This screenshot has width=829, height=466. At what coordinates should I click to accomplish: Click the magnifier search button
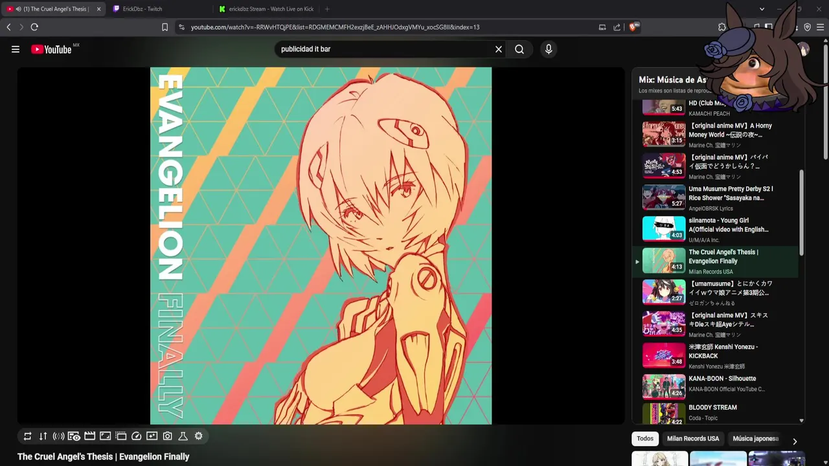pos(519,49)
